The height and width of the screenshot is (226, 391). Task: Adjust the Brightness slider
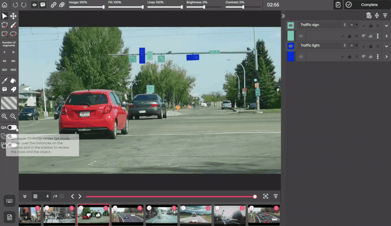click(204, 7)
